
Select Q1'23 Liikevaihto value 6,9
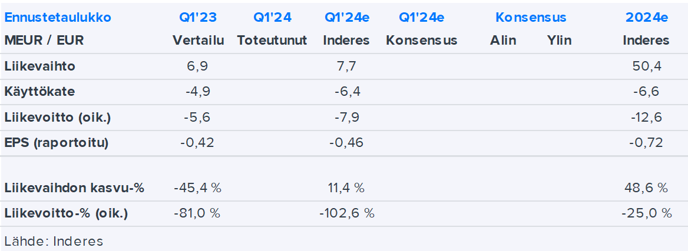(197, 66)
